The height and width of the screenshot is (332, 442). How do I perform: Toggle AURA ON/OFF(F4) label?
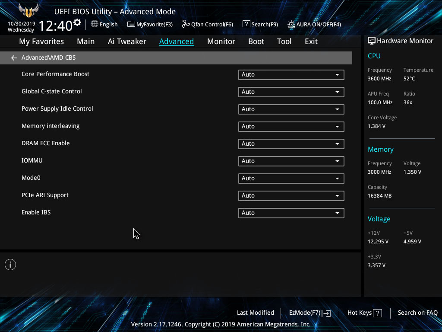tap(319, 25)
